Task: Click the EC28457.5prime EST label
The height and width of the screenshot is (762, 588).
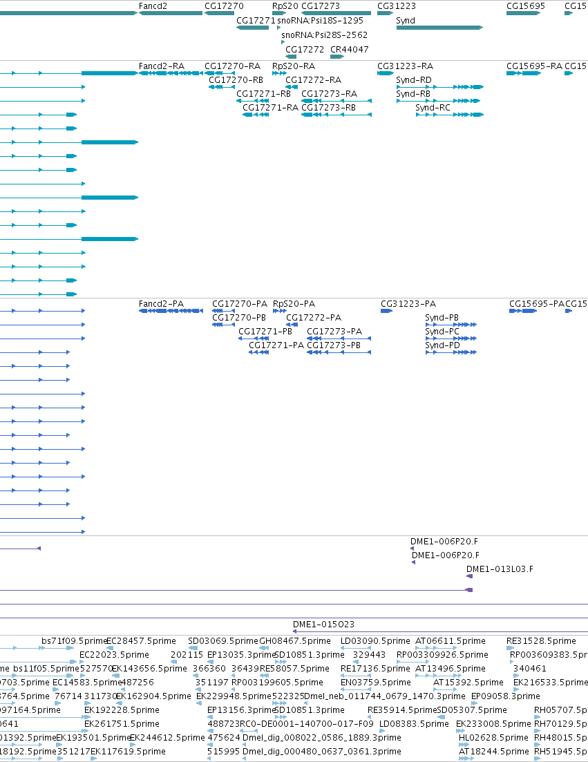Action: click(141, 641)
